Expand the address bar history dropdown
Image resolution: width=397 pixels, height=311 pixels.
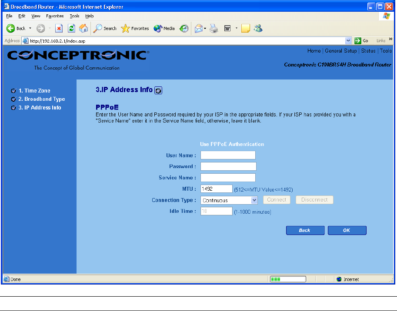pos(348,41)
